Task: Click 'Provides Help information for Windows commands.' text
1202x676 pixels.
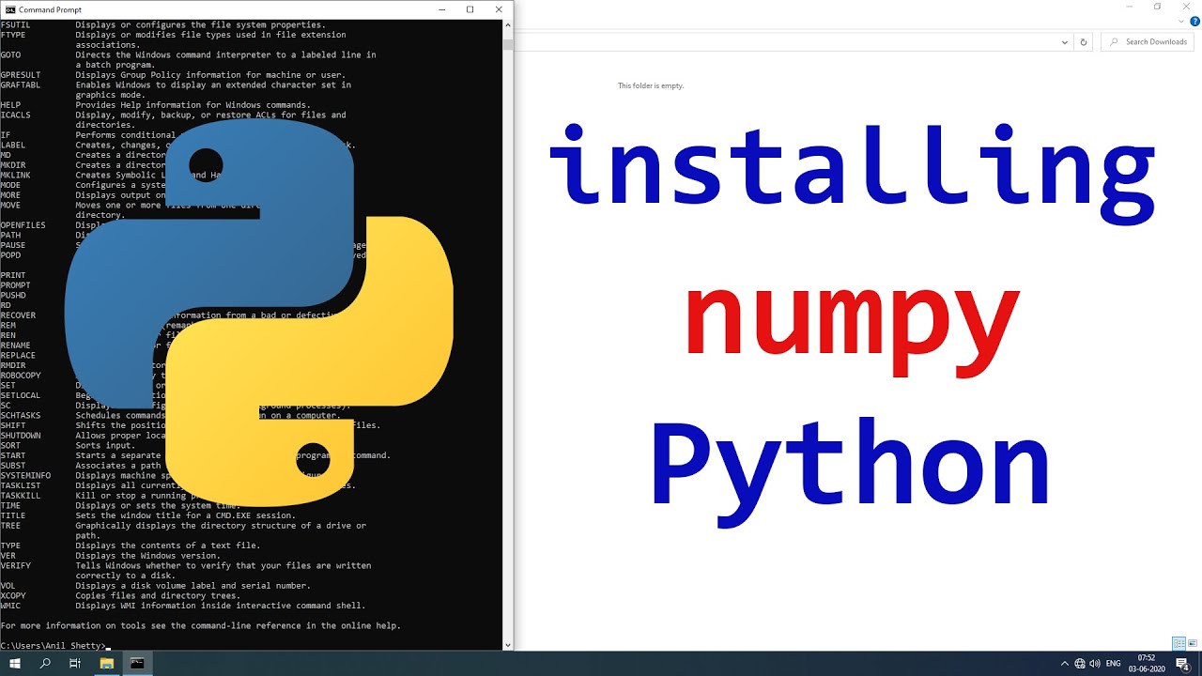Action: (x=193, y=105)
